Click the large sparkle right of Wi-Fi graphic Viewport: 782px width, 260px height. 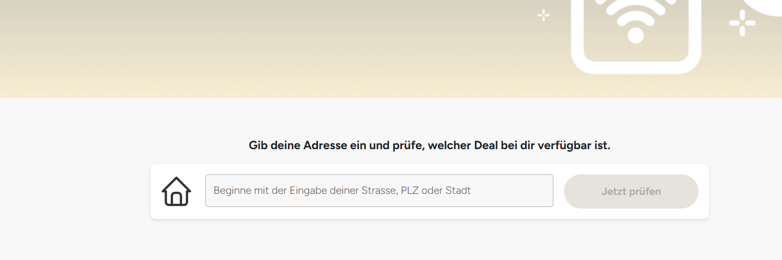[x=742, y=23]
